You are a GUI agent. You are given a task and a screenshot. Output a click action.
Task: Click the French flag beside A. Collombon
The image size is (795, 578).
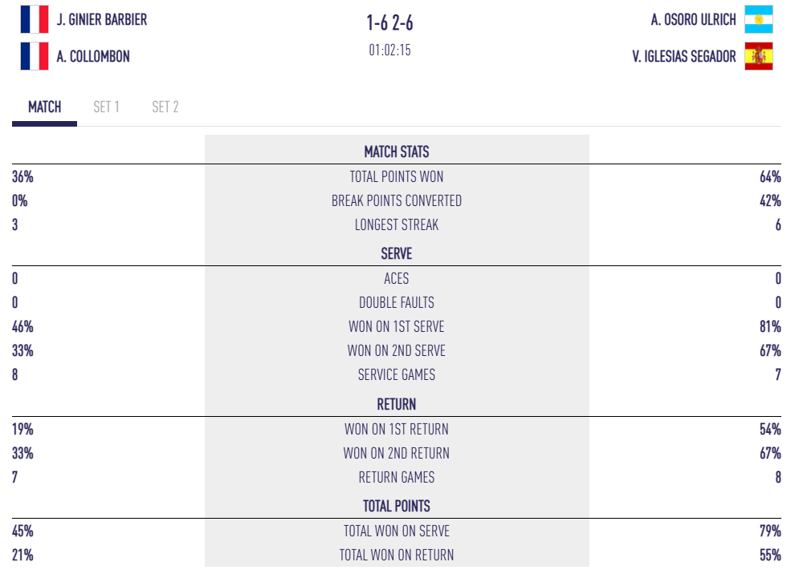pyautogui.click(x=34, y=57)
